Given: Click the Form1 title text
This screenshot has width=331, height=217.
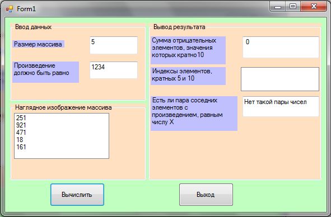Looking at the screenshot, I should 26,9.
